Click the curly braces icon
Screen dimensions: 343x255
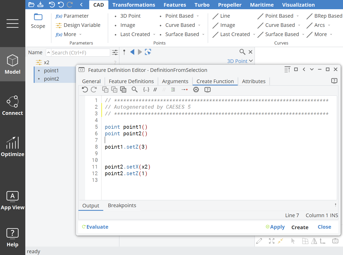(x=146, y=90)
